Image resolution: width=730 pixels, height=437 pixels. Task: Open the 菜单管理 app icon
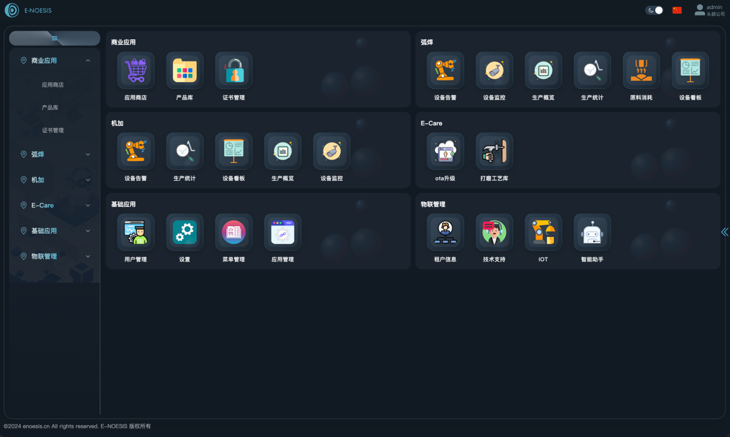234,232
